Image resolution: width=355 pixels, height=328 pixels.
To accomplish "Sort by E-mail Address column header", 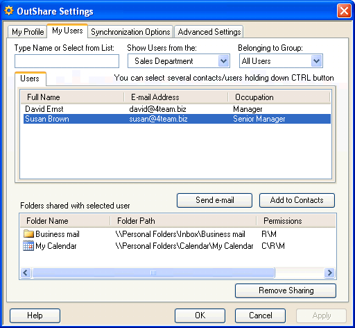I will (x=176, y=97).
